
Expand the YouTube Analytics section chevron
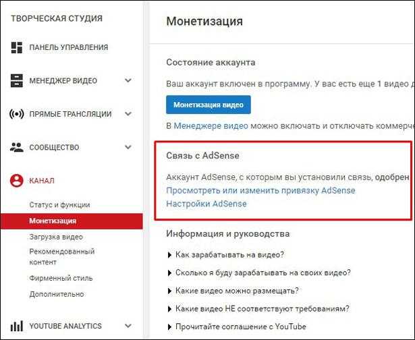[x=128, y=326]
